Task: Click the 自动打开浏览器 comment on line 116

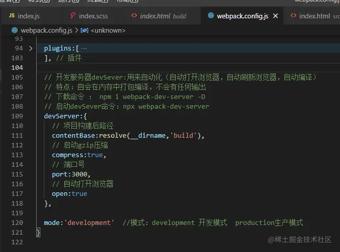Action: coord(83,184)
